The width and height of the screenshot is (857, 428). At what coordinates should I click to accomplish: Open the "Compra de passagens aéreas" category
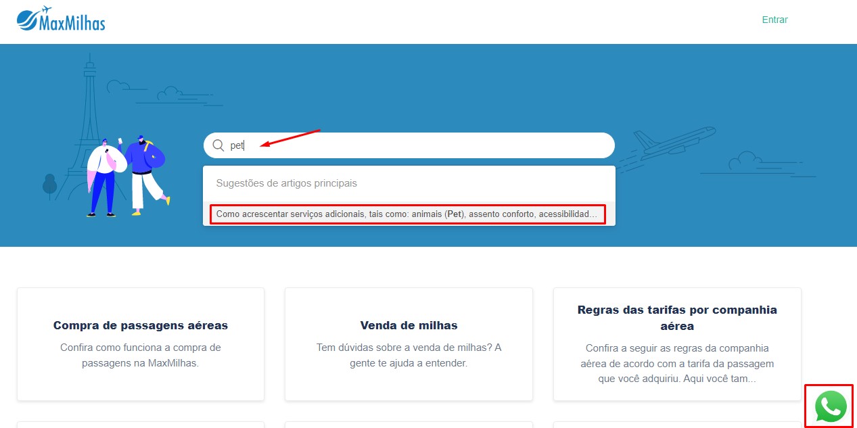(141, 325)
